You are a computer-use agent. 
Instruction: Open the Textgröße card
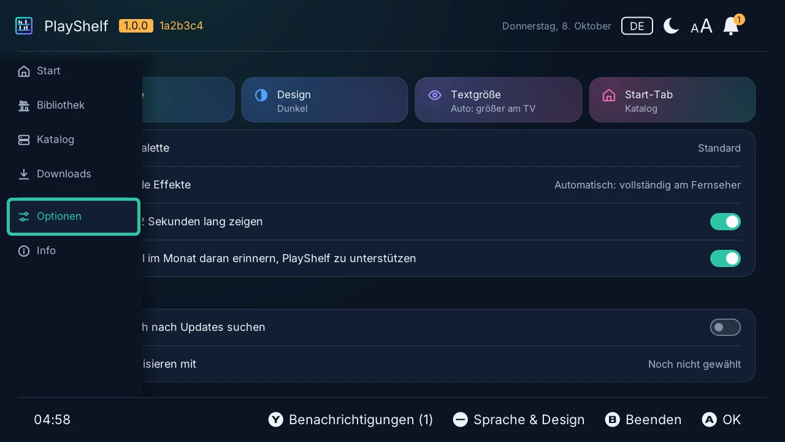pos(499,100)
